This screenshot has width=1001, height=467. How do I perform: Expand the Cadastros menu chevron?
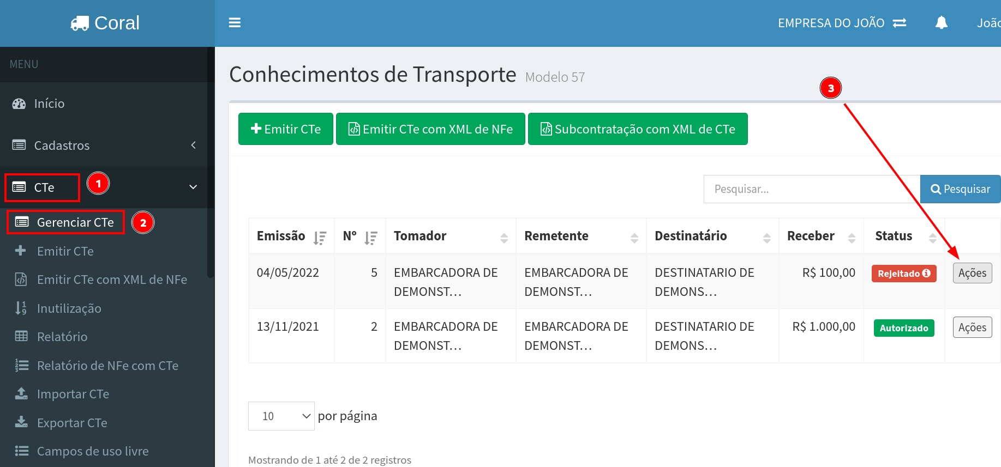coord(193,145)
